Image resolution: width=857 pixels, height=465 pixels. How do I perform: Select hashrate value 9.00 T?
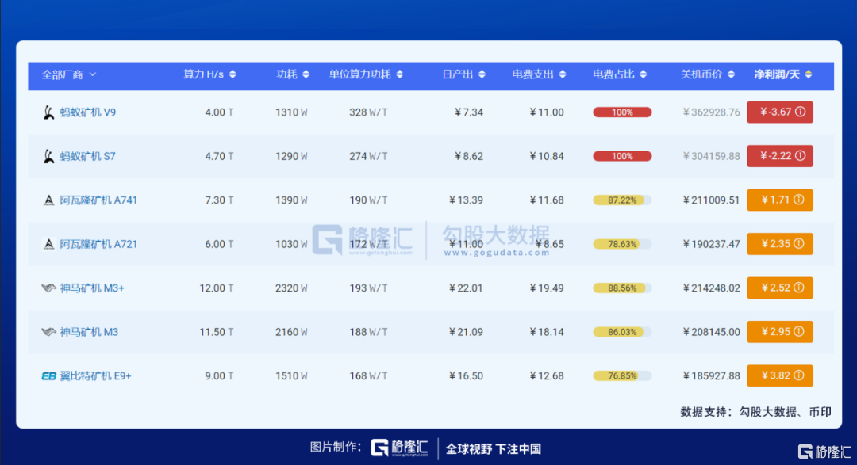219,376
